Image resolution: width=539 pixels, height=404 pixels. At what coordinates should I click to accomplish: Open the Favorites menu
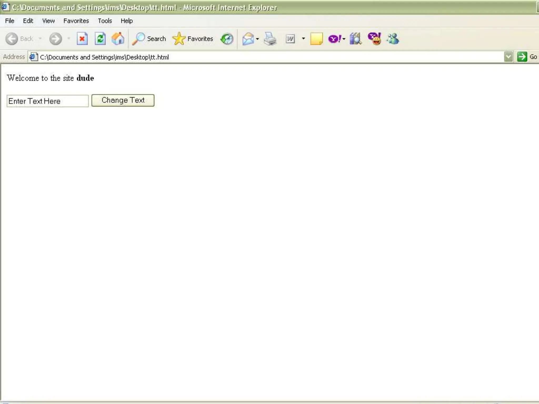coord(76,21)
